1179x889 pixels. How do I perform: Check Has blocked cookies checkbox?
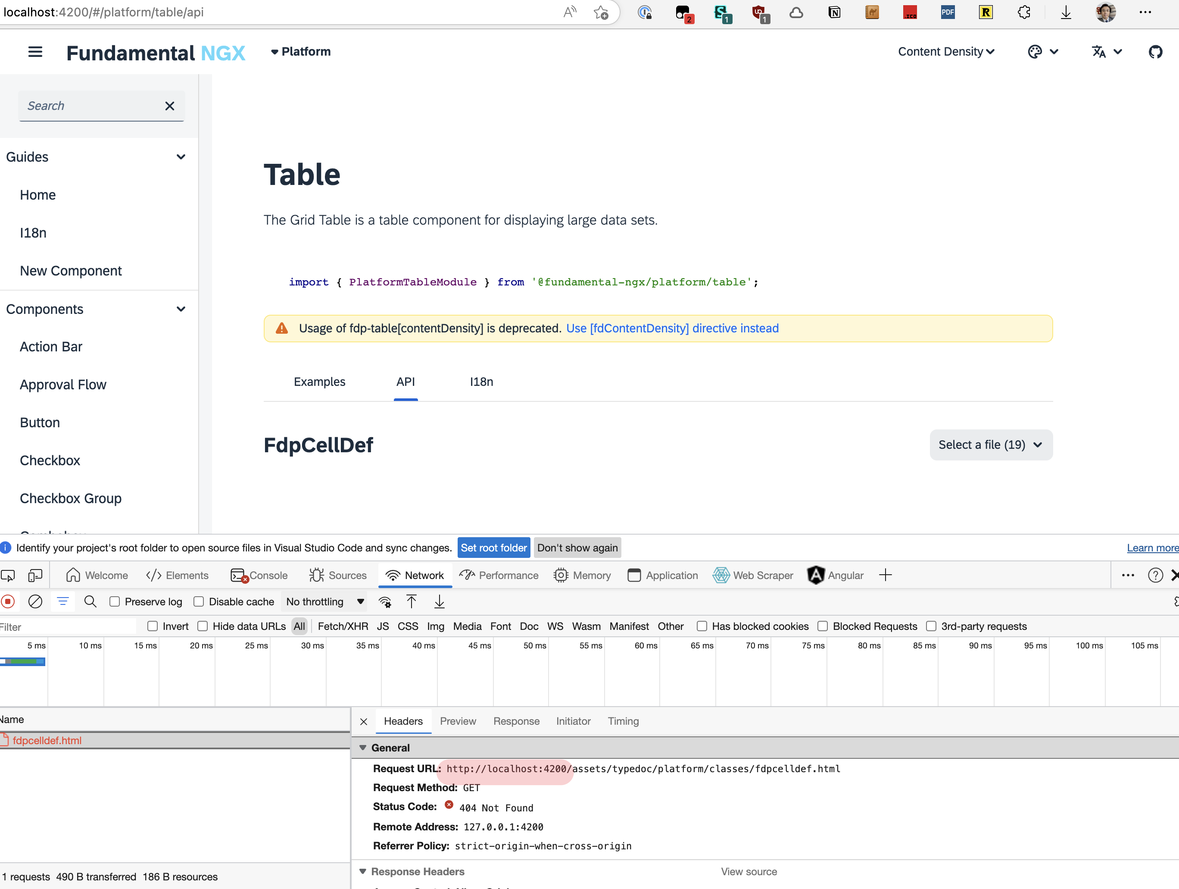click(702, 626)
